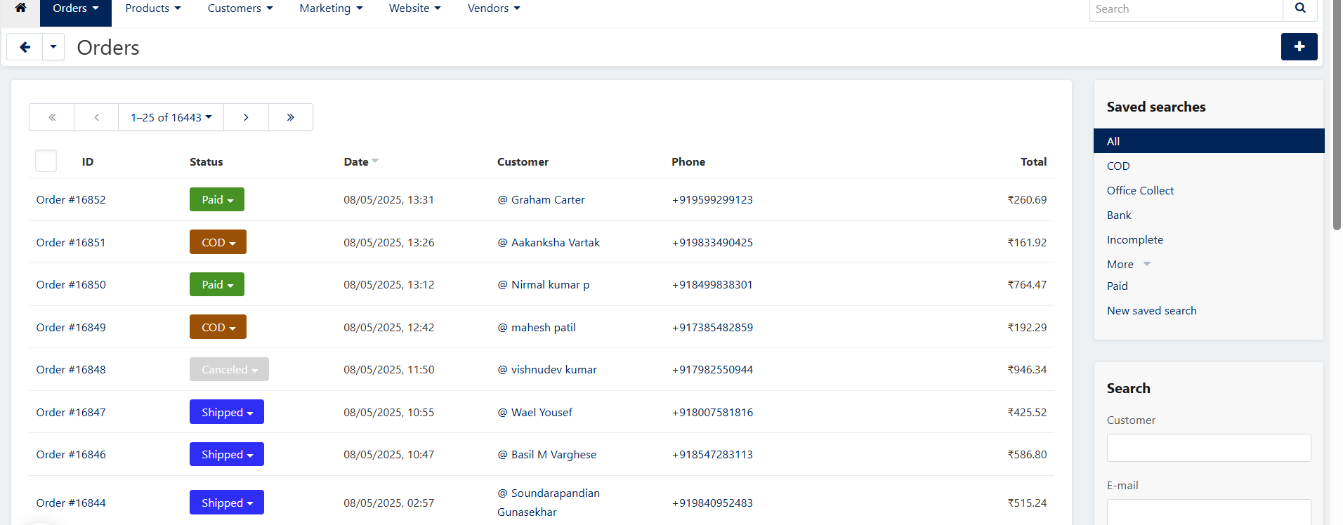The image size is (1343, 525).
Task: Select the Incomplete saved search
Action: click(1135, 239)
